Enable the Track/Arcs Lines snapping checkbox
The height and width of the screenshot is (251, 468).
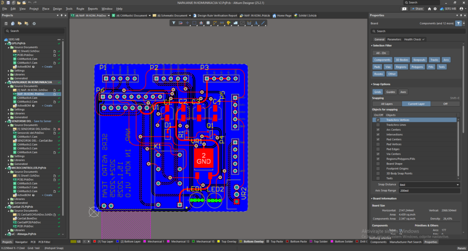[x=378, y=125]
